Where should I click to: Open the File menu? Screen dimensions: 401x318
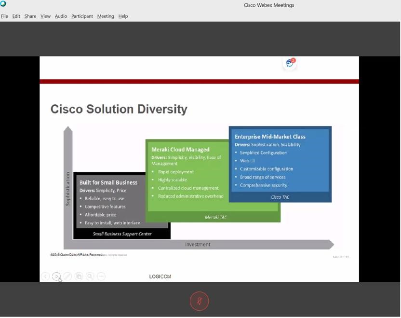(4, 16)
